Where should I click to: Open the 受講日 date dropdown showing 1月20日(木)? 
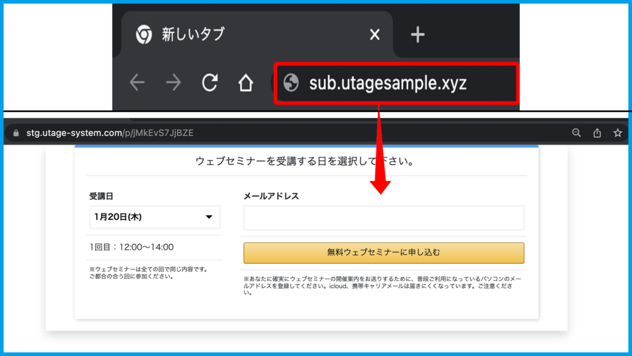tap(154, 217)
